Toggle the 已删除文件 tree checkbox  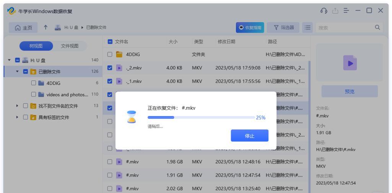[x=25, y=71]
